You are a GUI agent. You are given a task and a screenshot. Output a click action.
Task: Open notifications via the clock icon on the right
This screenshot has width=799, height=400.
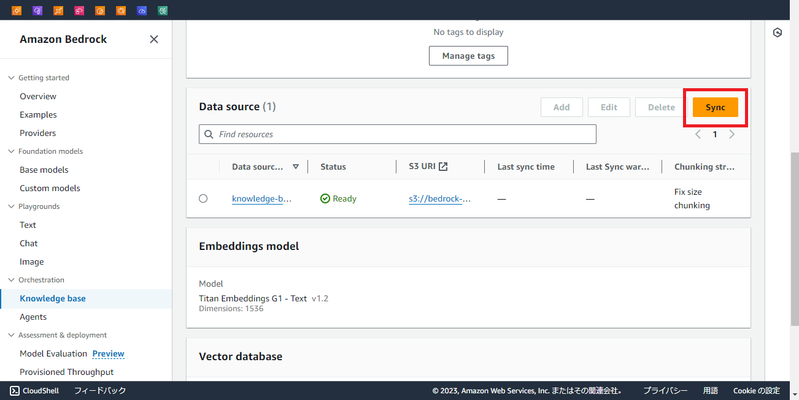pyautogui.click(x=778, y=32)
